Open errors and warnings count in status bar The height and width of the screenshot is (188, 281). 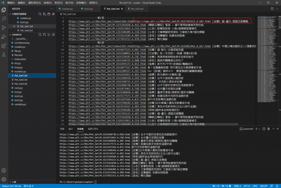pyautogui.click(x=29, y=186)
